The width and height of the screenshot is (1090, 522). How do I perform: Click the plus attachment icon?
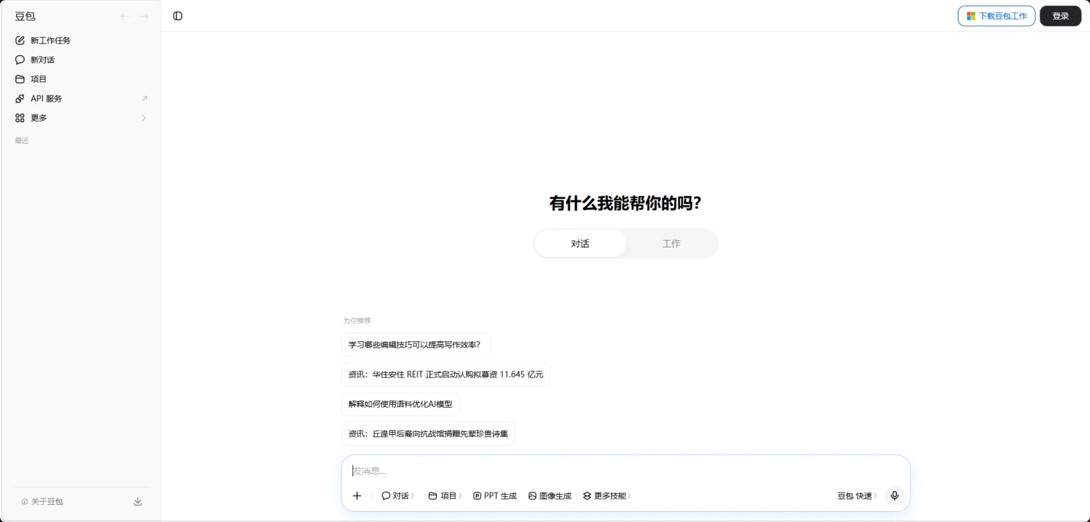coord(357,495)
